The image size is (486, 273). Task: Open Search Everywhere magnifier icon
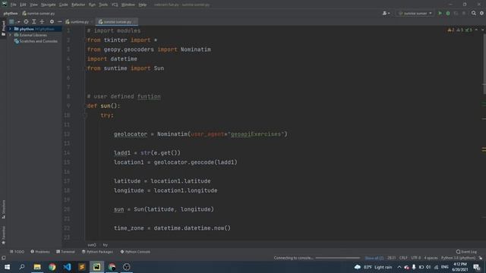(x=474, y=14)
